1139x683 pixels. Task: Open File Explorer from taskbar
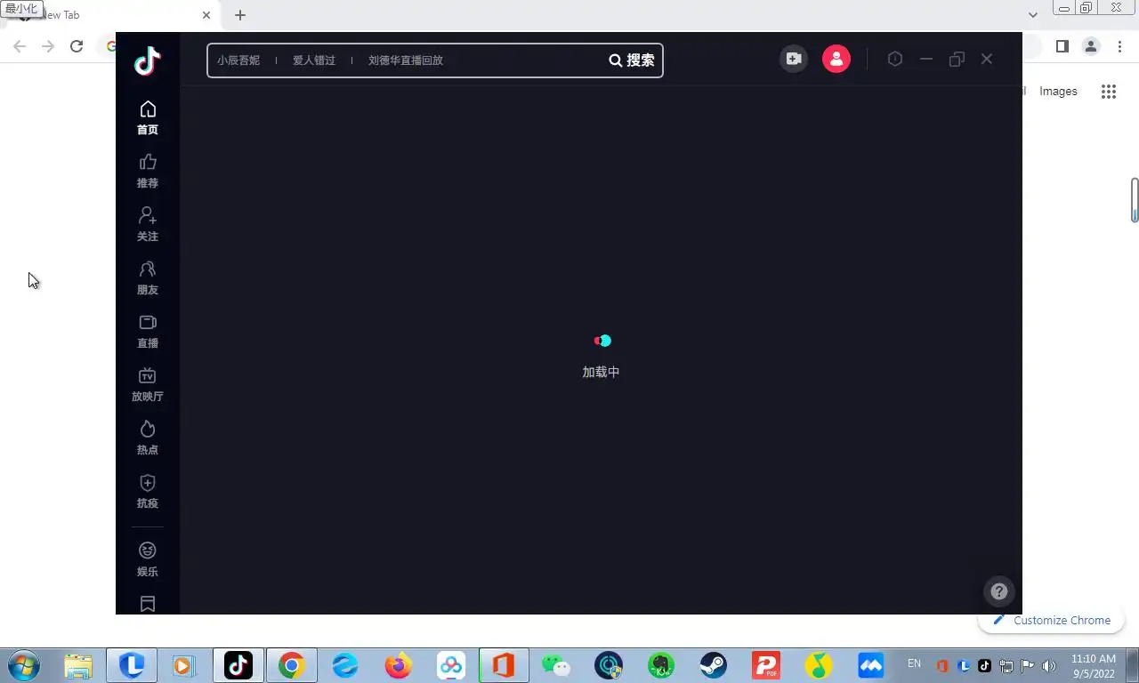click(78, 665)
